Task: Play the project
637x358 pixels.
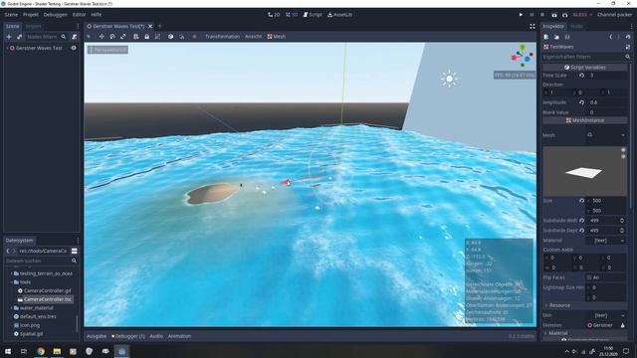Action: (x=521, y=15)
